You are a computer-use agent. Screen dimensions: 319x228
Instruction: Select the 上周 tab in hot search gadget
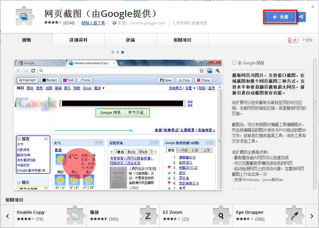[x=195, y=150]
